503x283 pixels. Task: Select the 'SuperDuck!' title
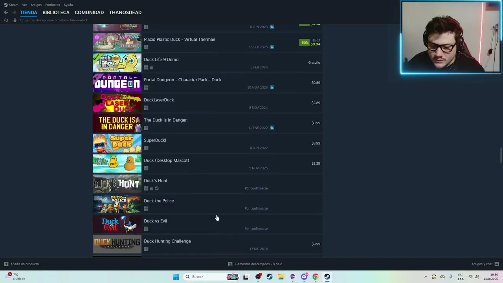tap(155, 140)
